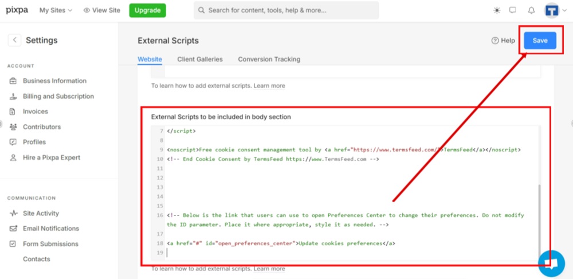Click the Settings back arrow button
The width and height of the screenshot is (573, 279).
pyautogui.click(x=14, y=40)
